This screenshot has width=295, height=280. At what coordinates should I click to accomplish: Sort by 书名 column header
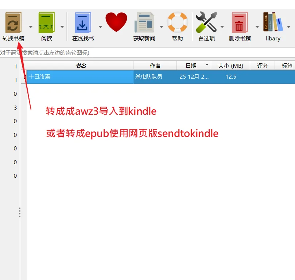click(80, 66)
